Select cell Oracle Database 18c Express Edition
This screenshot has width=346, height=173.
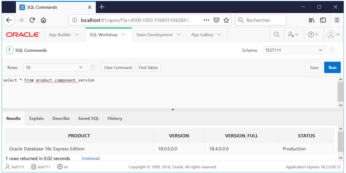pos(79,149)
